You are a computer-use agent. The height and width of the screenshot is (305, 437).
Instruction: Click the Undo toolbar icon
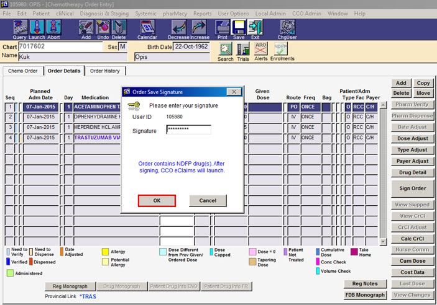[103, 27]
